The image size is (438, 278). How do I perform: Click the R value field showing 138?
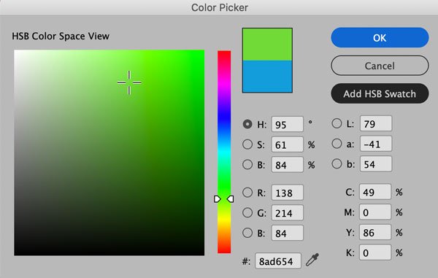[287, 193]
